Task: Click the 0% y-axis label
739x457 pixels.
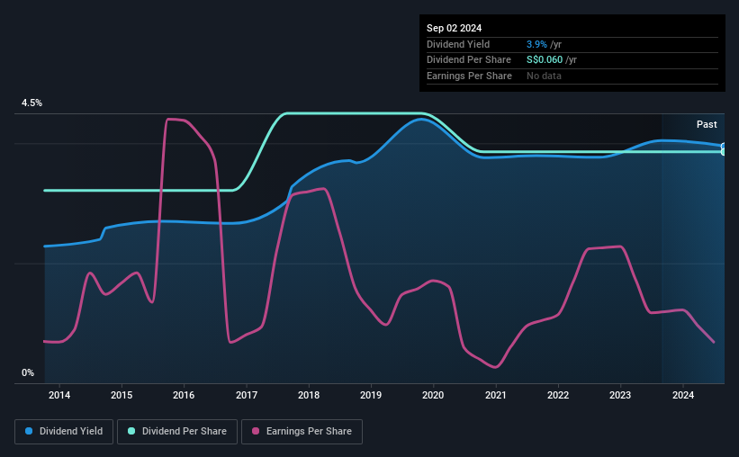Action: [x=28, y=372]
